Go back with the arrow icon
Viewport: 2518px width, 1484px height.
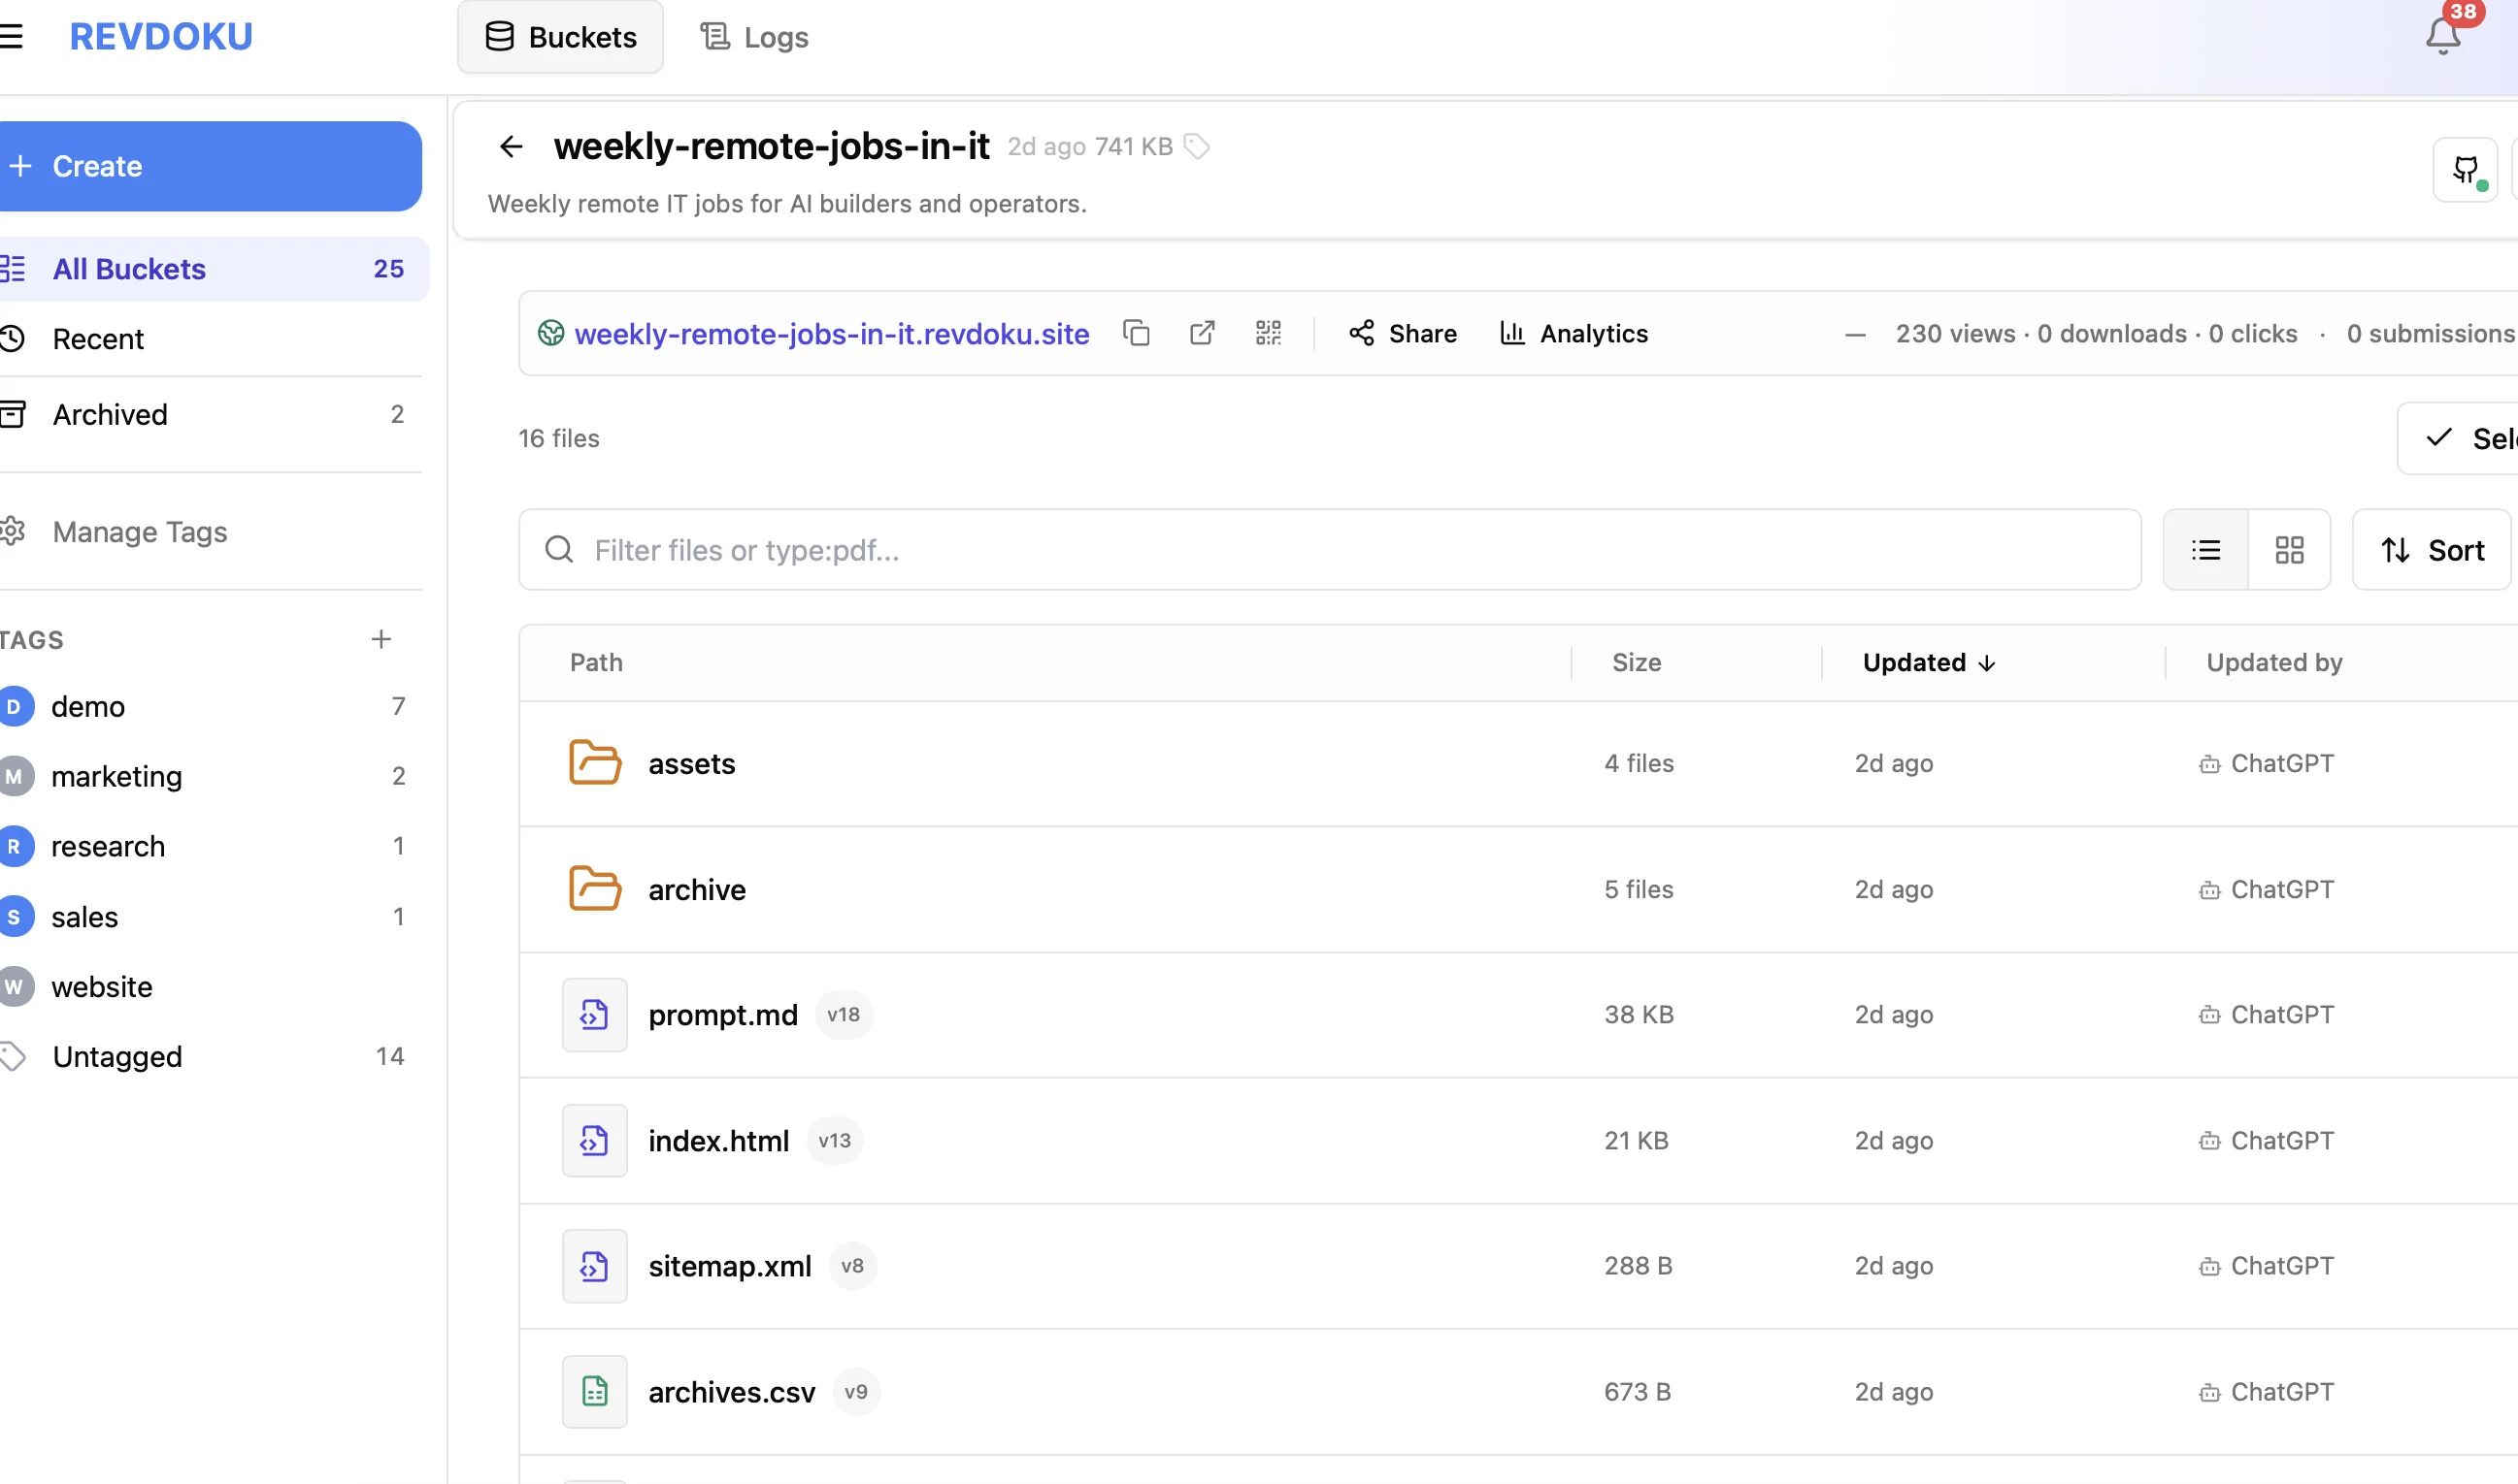click(x=511, y=147)
